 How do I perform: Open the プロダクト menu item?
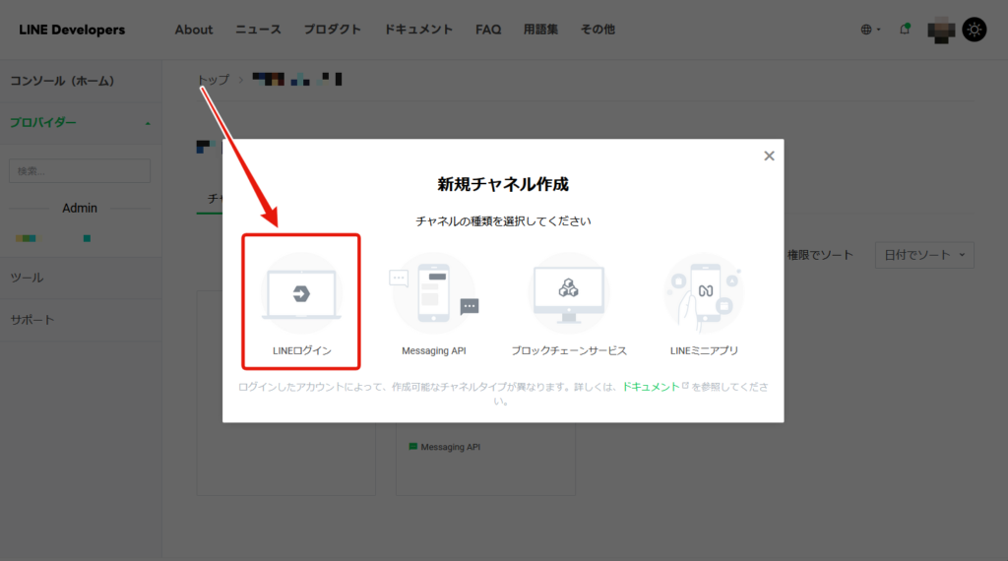coord(333,30)
